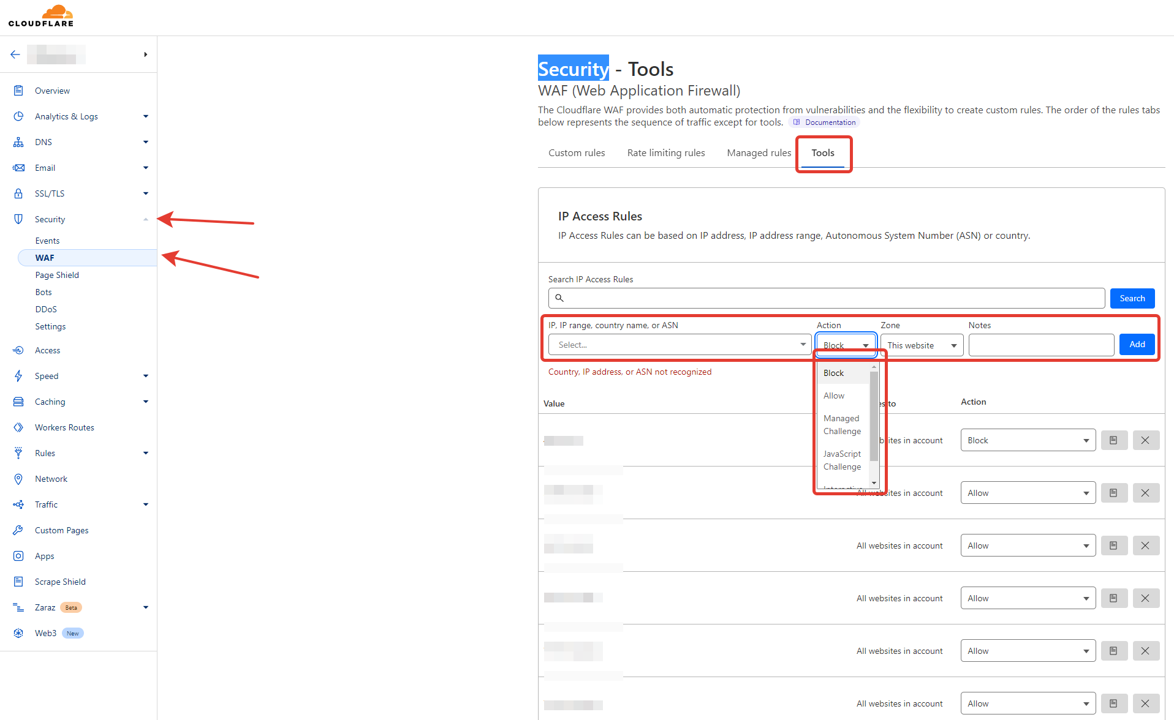
Task: Click the back arrow icon in sidebar
Action: tap(15, 54)
